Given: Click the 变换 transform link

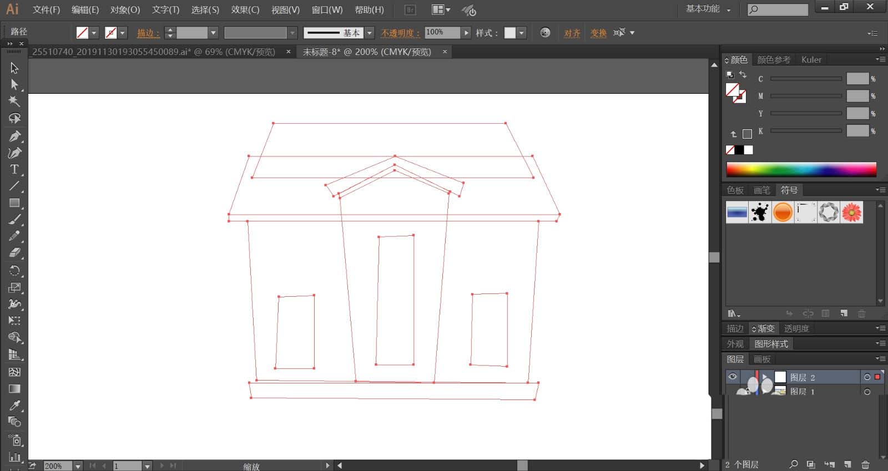Looking at the screenshot, I should (599, 33).
